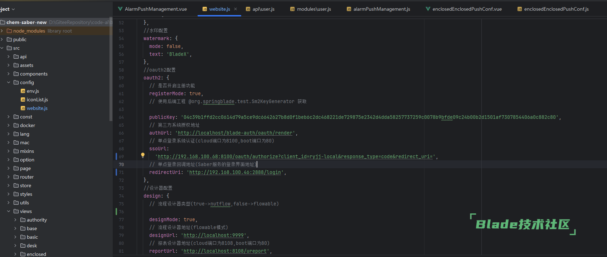
Task: Click 'registerMode: true,' on line 61
Action: pos(176,93)
